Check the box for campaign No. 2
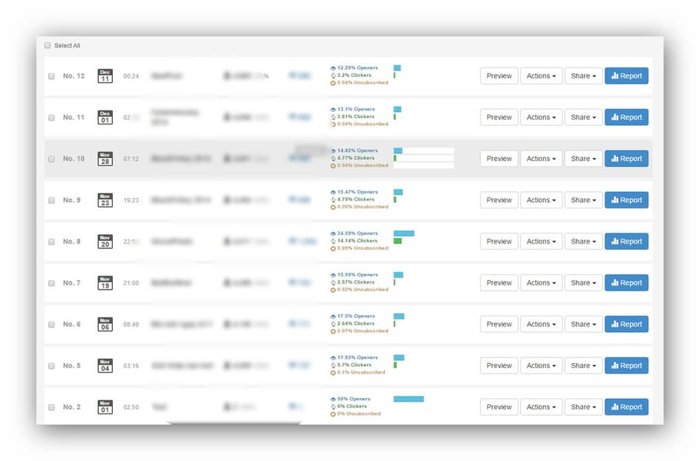 click(x=51, y=407)
